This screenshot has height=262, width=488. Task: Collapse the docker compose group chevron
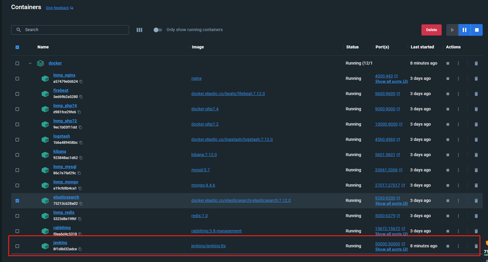click(30, 63)
